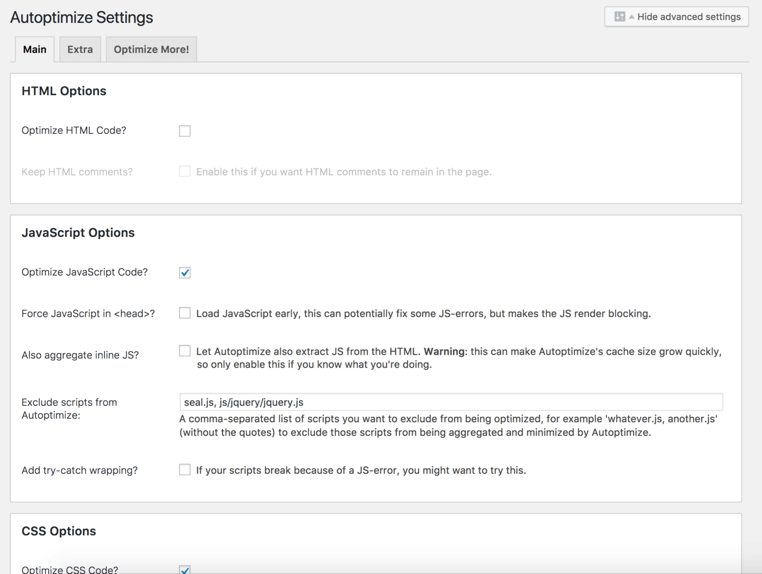Click the 'Optimize HTML Code?' label
The image size is (762, 574).
click(x=74, y=131)
